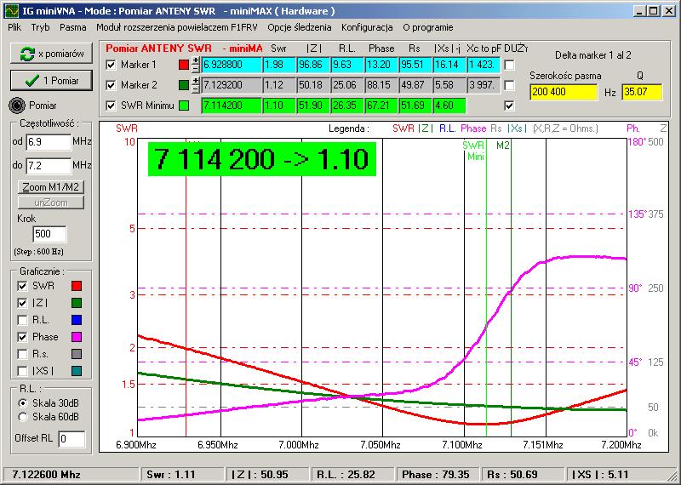Click the red Marker 1 color square
This screenshot has height=485, width=681.
[x=185, y=65]
